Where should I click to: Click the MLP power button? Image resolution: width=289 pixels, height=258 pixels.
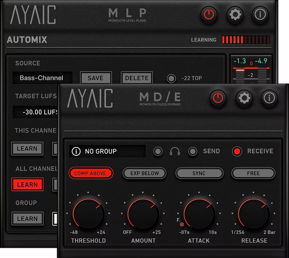tap(209, 15)
